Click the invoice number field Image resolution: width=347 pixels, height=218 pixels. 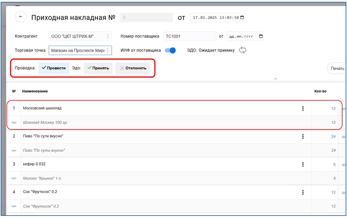(x=146, y=18)
